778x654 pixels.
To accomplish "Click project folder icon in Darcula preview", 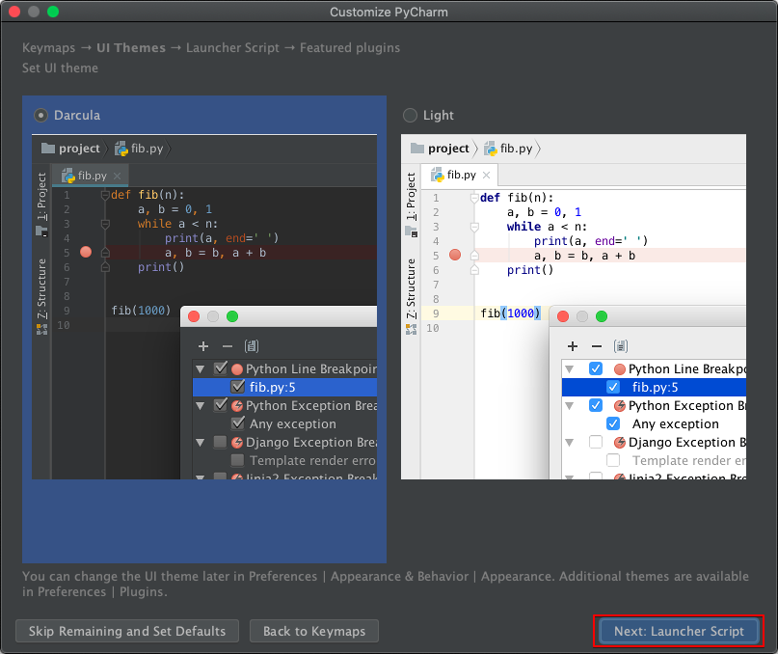I will pos(48,148).
